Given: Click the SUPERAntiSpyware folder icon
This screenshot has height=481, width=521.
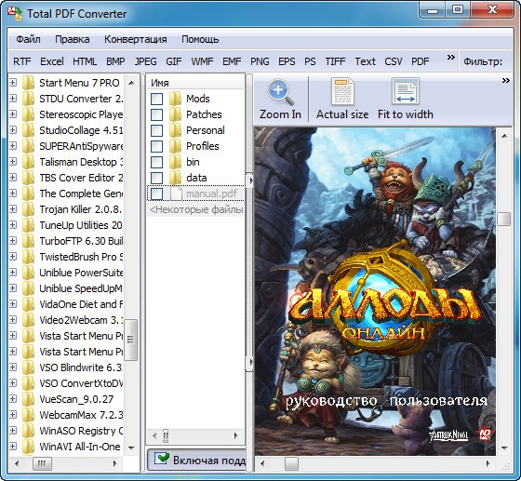Looking at the screenshot, I should point(28,146).
